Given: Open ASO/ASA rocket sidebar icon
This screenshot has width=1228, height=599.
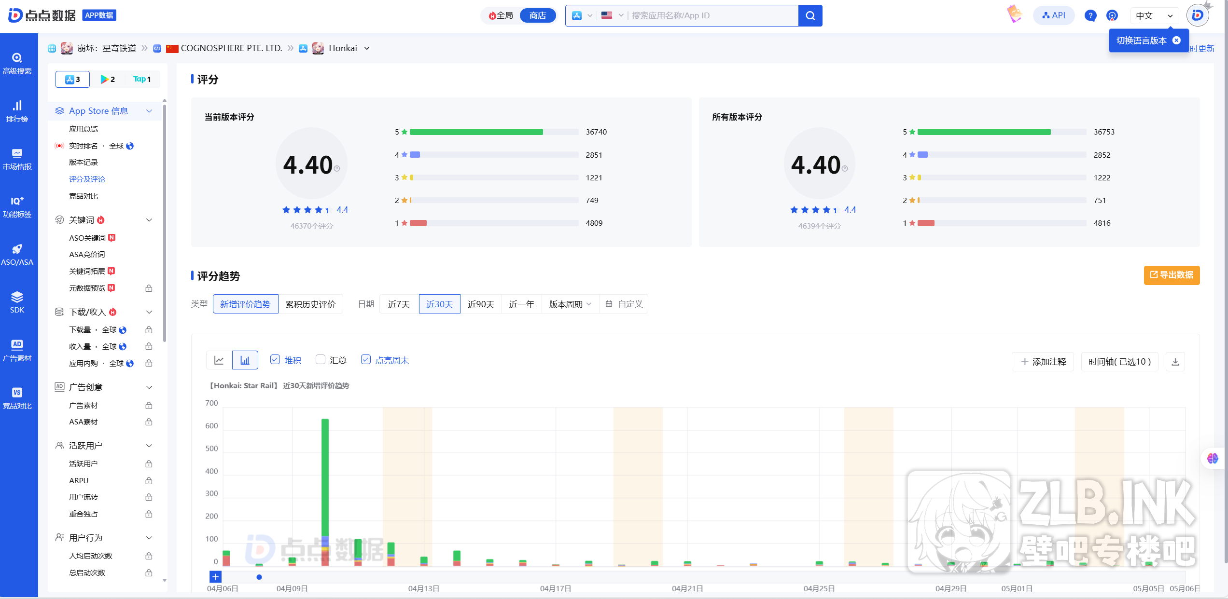Looking at the screenshot, I should coord(17,255).
